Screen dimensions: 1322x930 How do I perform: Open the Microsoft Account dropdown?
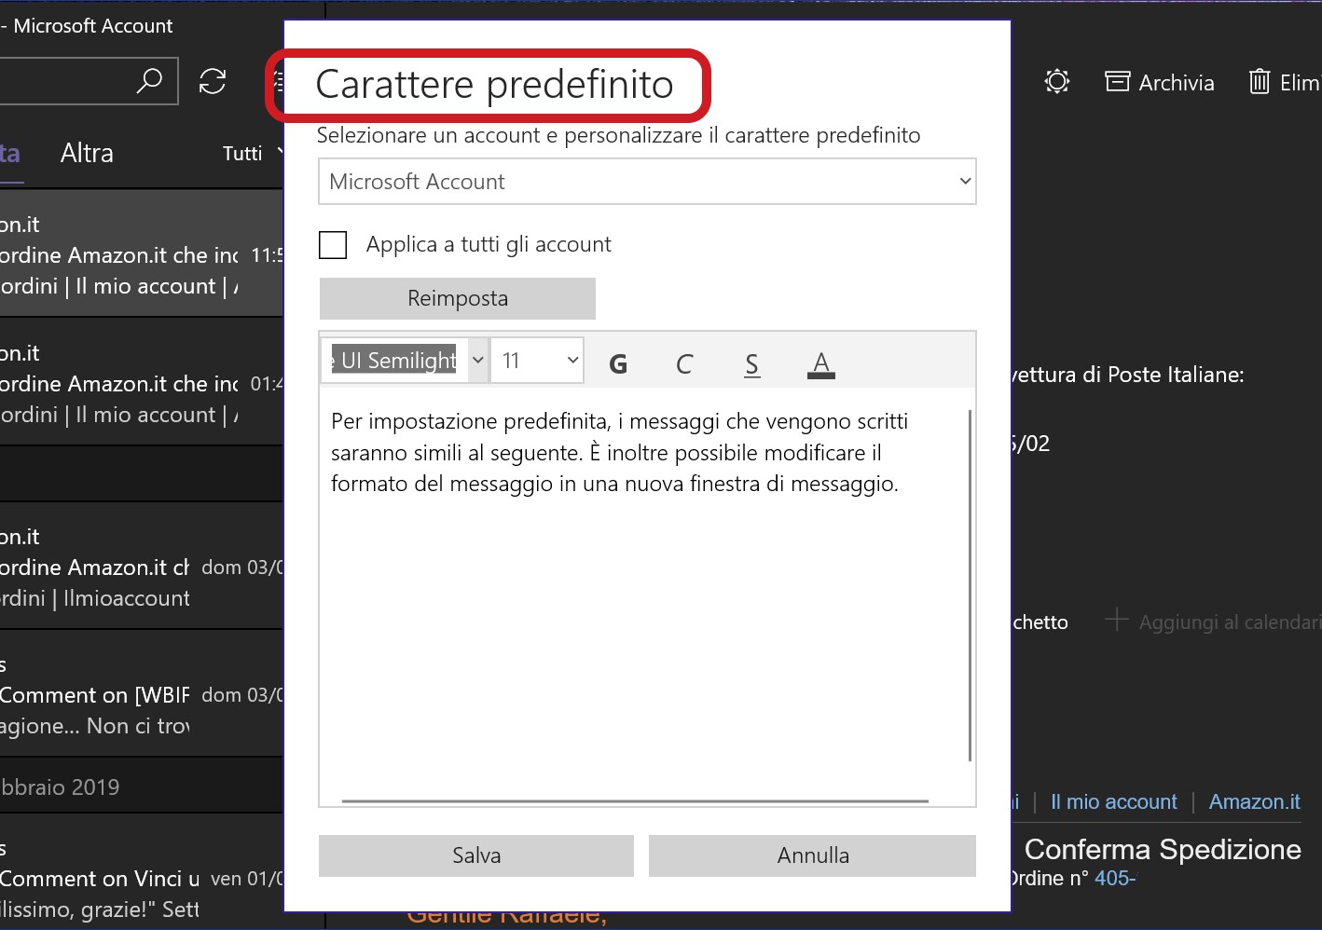647,182
